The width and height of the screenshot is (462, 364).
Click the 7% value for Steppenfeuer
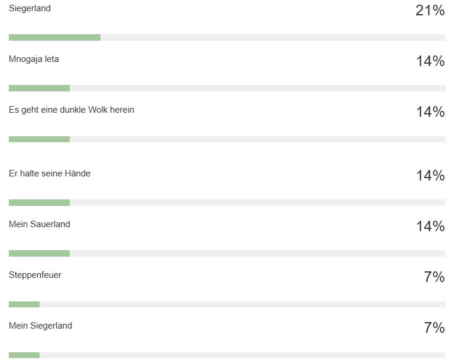tap(434, 277)
